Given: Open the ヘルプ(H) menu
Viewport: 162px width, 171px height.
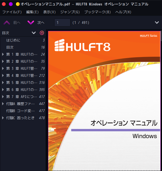Looking at the screenshot, I should point(123,12).
